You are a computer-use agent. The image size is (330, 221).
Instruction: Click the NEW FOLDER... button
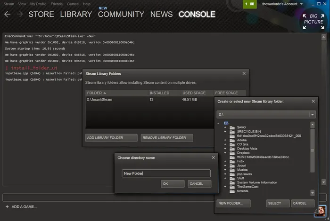(234, 204)
